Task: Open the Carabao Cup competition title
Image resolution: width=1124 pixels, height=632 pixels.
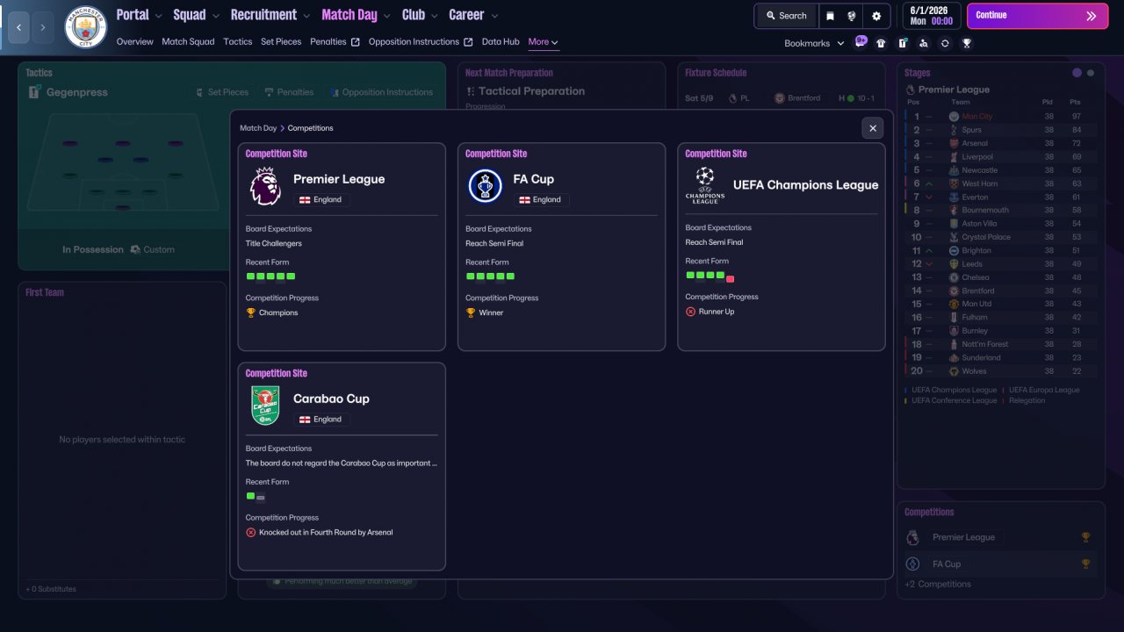Action: [x=331, y=399]
